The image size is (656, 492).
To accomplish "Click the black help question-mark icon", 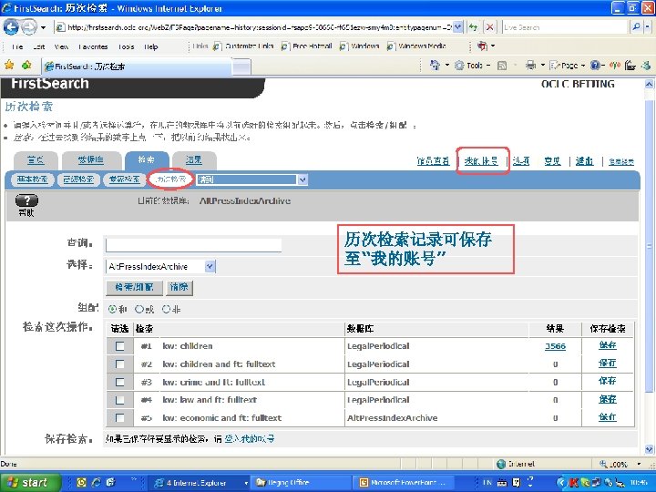I will click(x=26, y=200).
